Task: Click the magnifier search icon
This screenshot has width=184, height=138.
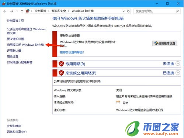Action: click(x=177, y=11)
